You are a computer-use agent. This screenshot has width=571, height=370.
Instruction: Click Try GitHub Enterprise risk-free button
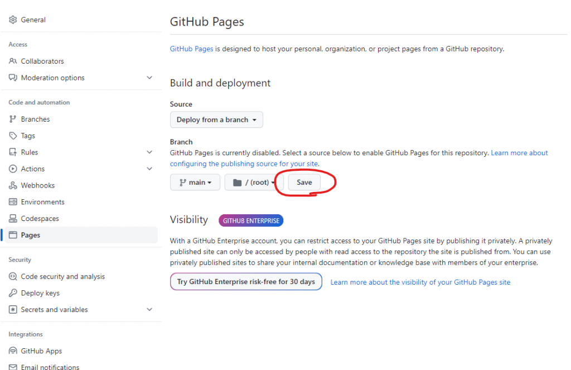(x=246, y=281)
